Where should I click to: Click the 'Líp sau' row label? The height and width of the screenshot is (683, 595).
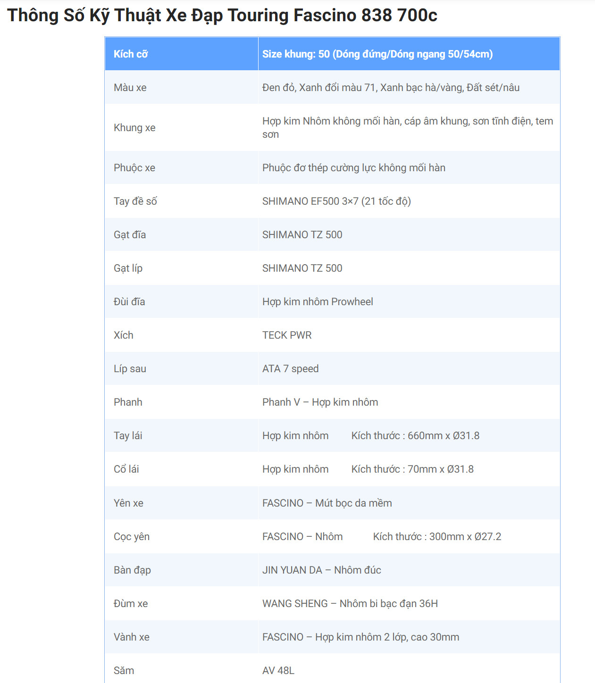130,368
